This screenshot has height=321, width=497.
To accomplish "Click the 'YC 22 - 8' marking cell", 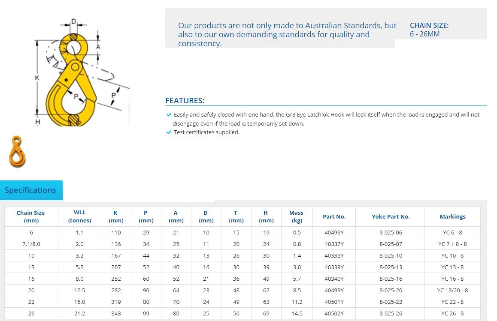I will (452, 302).
